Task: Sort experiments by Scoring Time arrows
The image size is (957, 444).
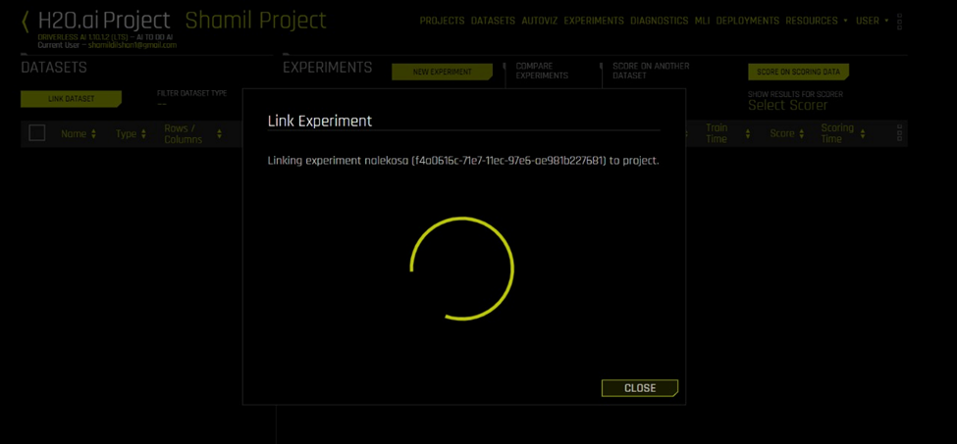Action: point(863,134)
